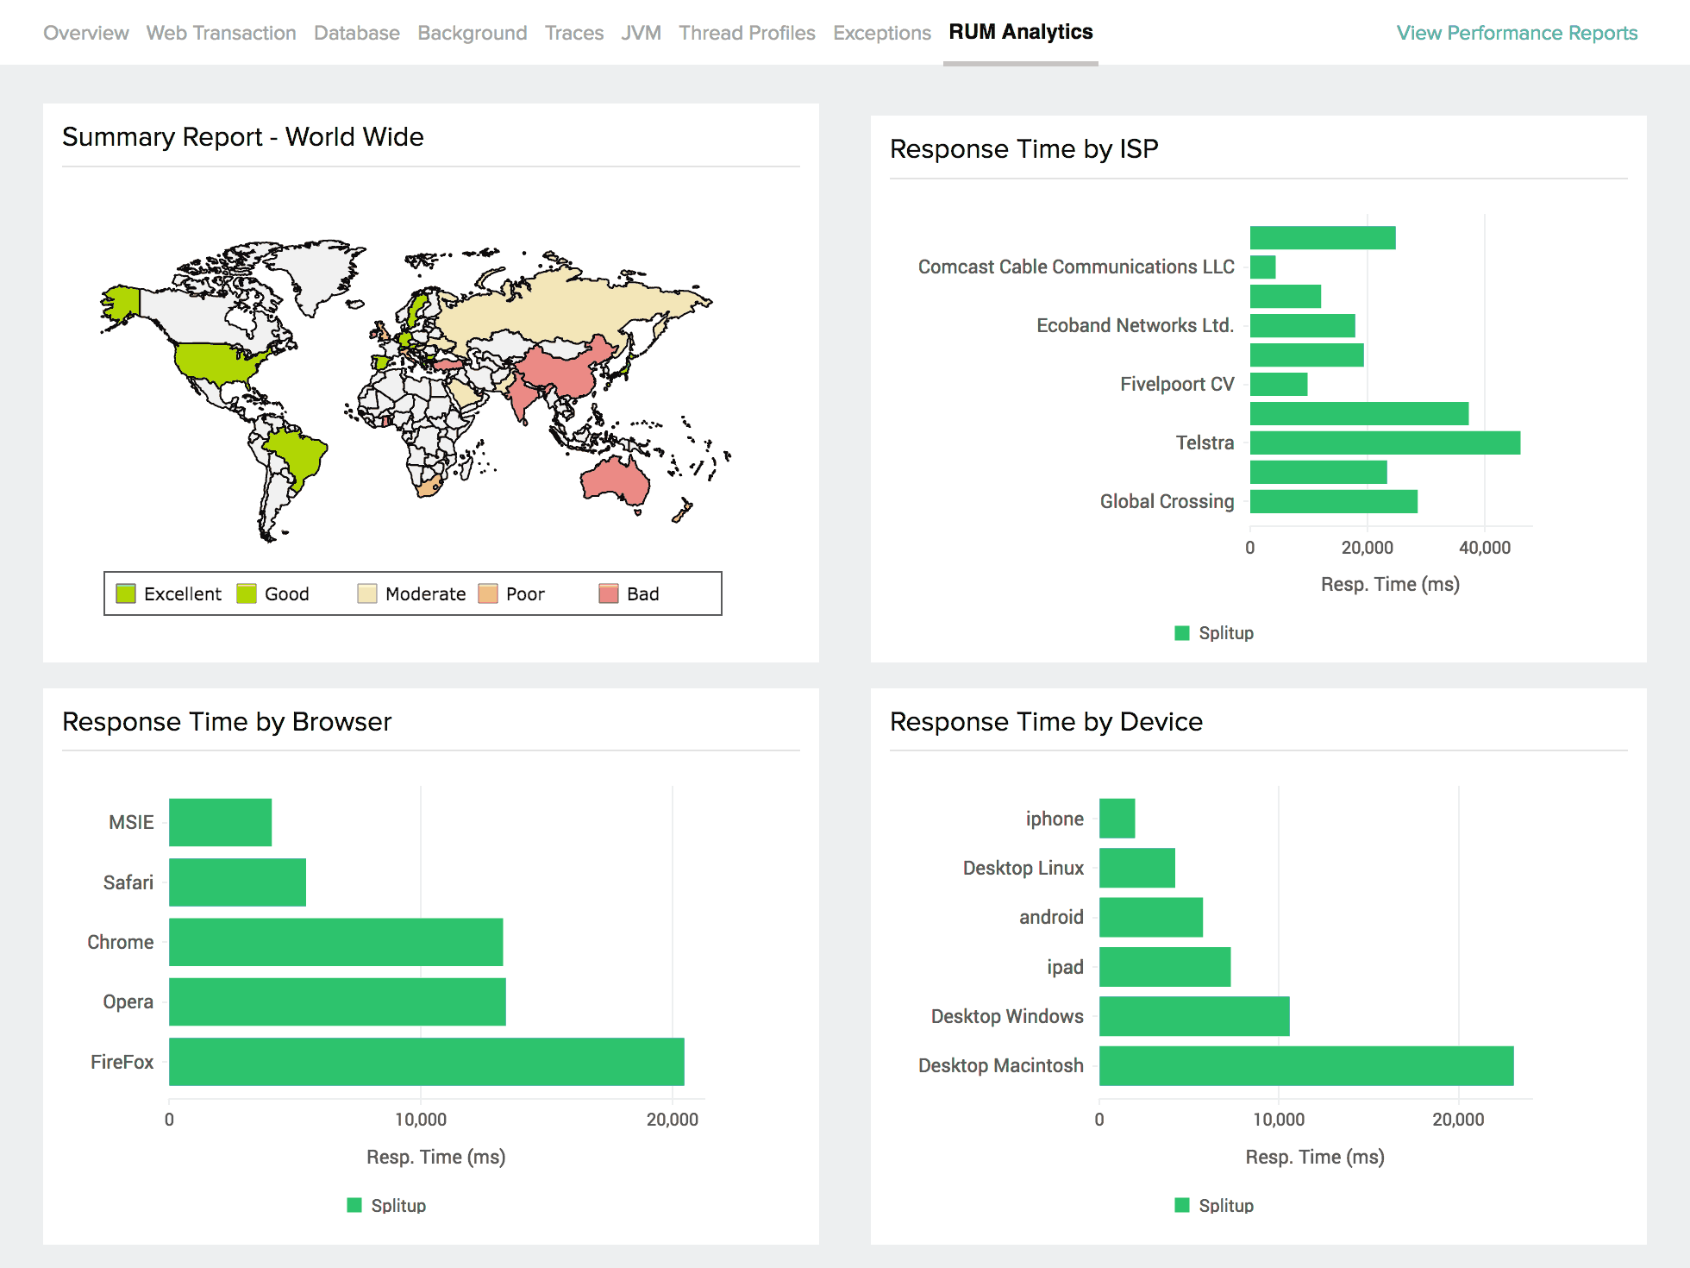Image resolution: width=1690 pixels, height=1268 pixels.
Task: Select the Traces tab
Action: (x=573, y=33)
